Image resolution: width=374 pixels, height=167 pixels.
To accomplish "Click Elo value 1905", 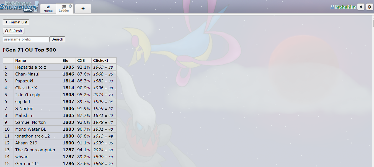I will click(x=68, y=67).
